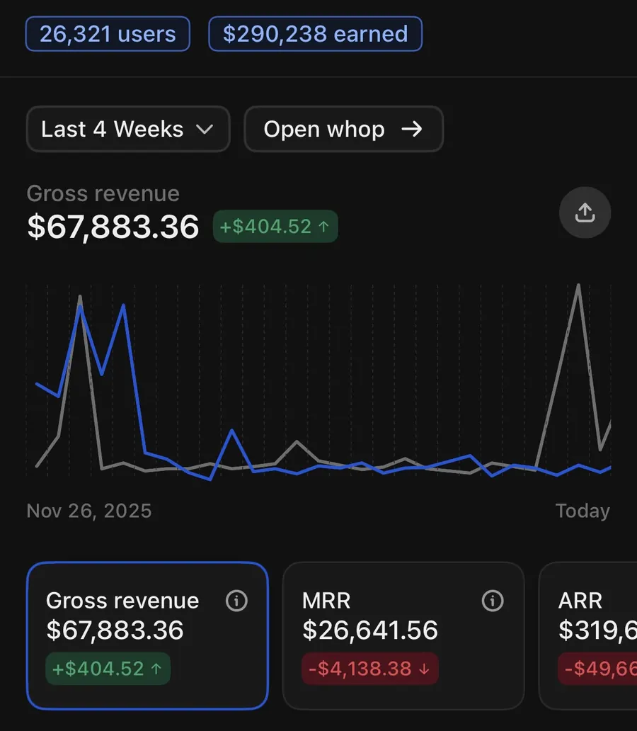
Task: Tap the Open whop button
Action: coord(343,129)
